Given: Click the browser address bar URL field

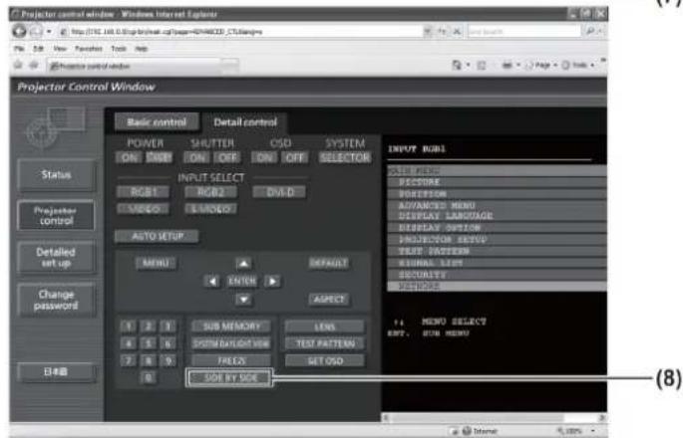Looking at the screenshot, I should pyautogui.click(x=241, y=32).
